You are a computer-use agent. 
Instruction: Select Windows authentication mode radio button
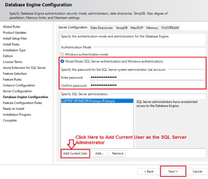click(62, 54)
